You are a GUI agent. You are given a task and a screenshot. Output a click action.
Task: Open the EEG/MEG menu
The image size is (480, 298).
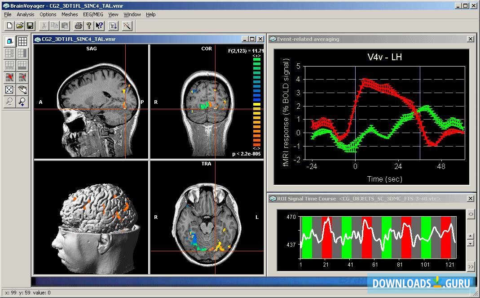pyautogui.click(x=93, y=14)
